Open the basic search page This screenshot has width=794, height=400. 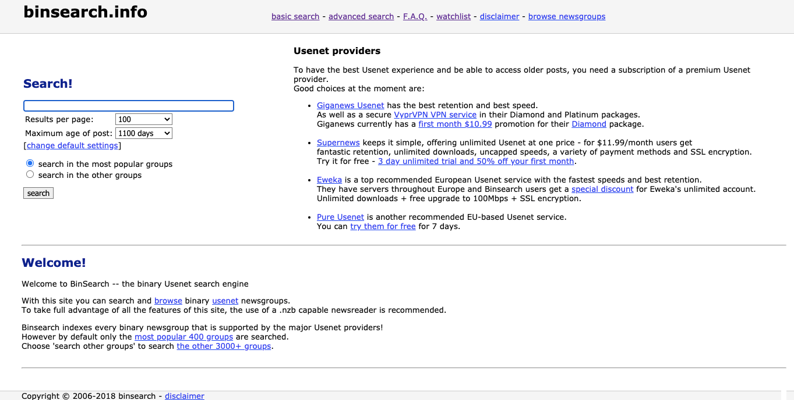pyautogui.click(x=295, y=16)
